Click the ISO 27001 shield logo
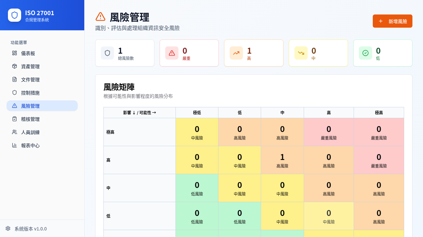Image resolution: width=423 pixels, height=237 pixels. point(15,15)
